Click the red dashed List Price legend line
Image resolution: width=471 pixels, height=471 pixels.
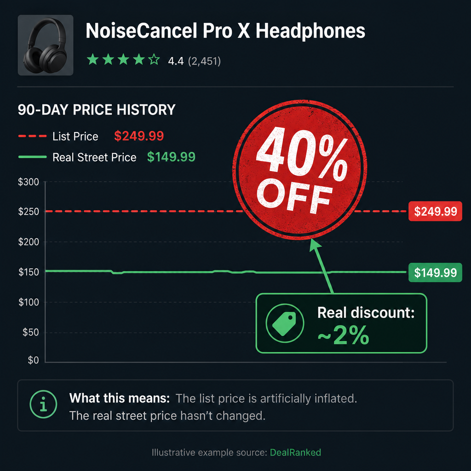click(x=33, y=136)
